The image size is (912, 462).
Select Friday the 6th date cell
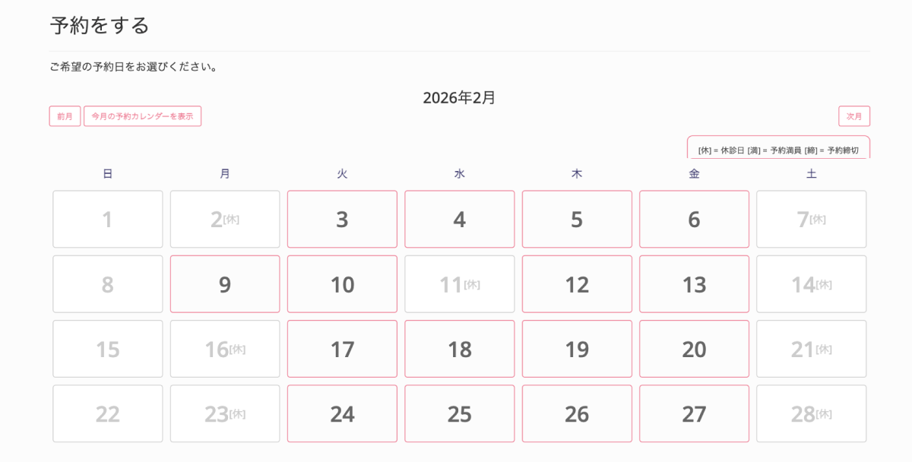click(x=694, y=219)
